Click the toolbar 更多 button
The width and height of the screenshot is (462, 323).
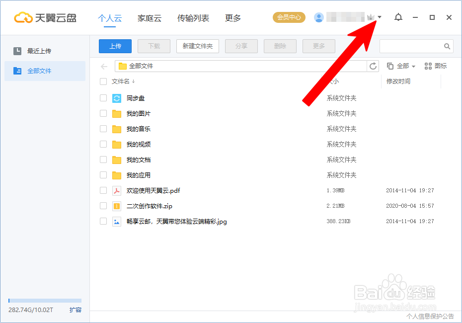point(319,46)
